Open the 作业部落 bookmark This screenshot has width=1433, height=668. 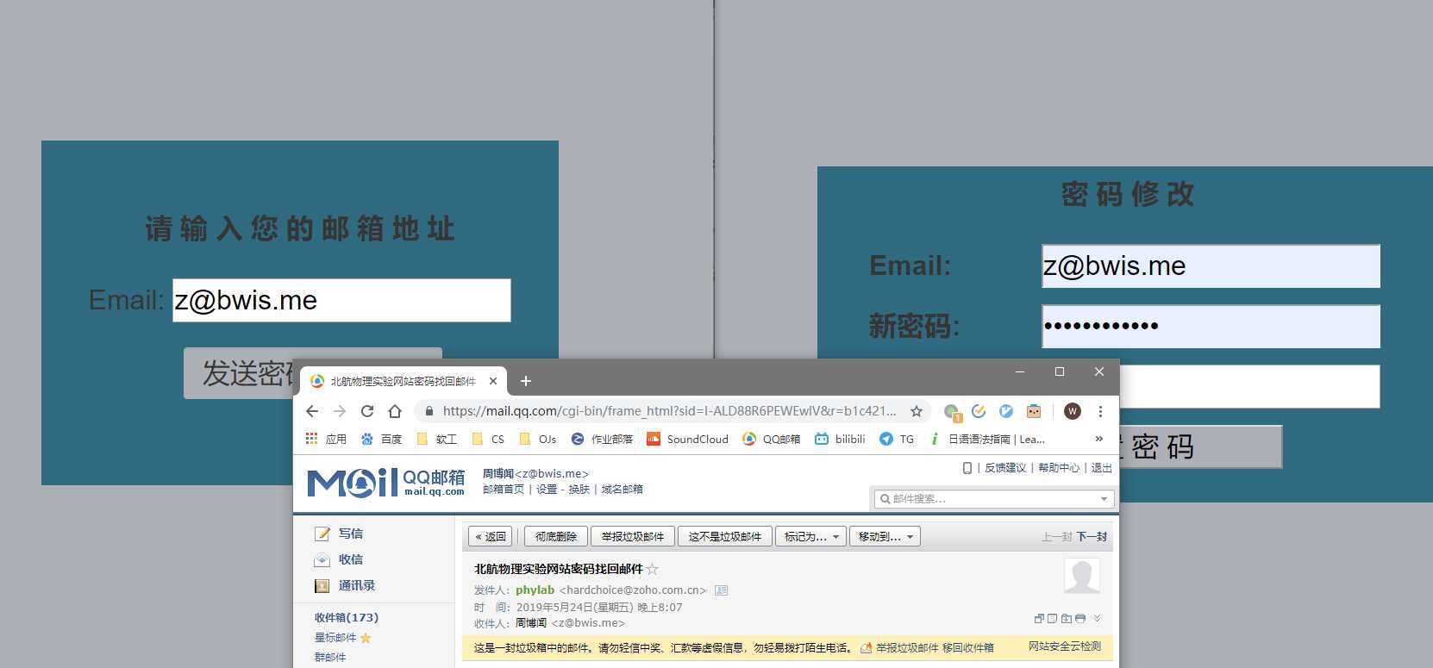tap(602, 439)
